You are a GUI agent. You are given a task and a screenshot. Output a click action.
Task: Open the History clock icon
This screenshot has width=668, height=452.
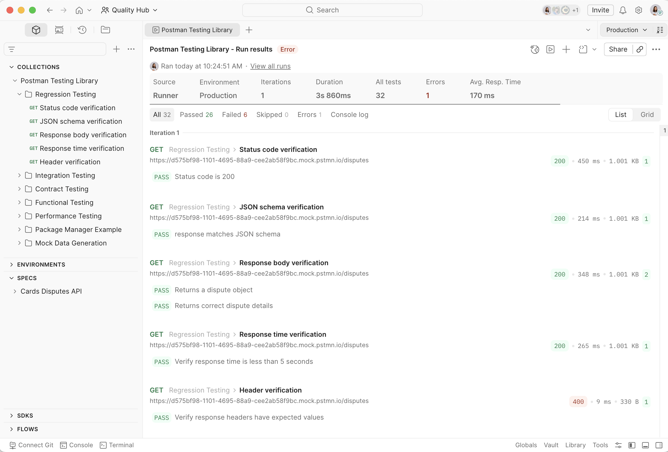pos(82,30)
